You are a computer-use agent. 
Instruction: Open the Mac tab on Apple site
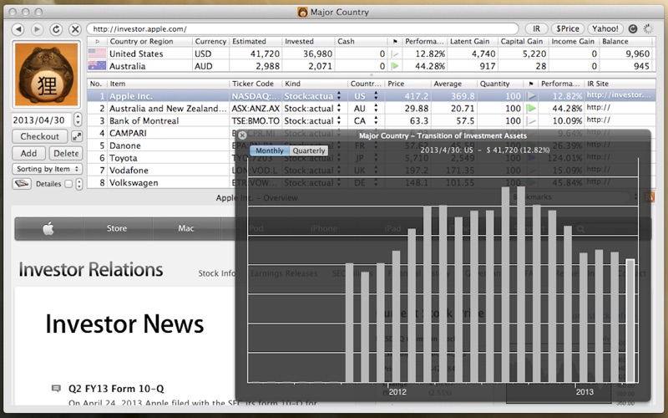tap(185, 228)
